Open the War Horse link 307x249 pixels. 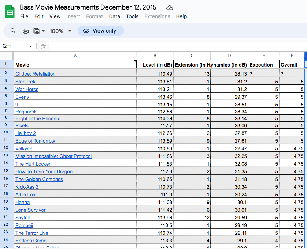click(27, 89)
